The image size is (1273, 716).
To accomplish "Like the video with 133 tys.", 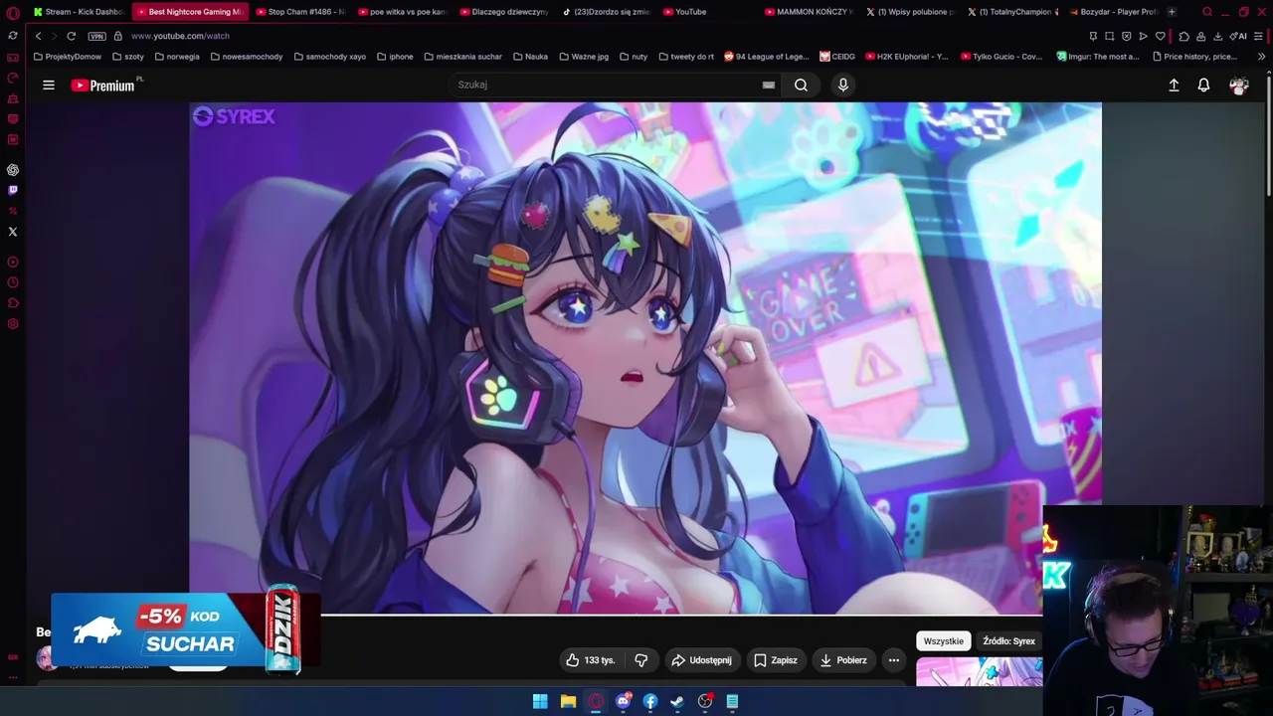I will (x=591, y=660).
